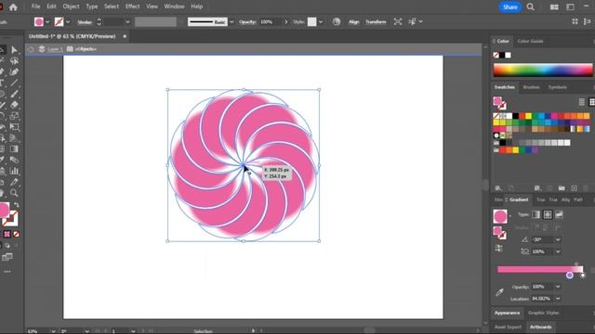Click the New Swatch icon
The width and height of the screenshot is (595, 334).
tap(575, 188)
